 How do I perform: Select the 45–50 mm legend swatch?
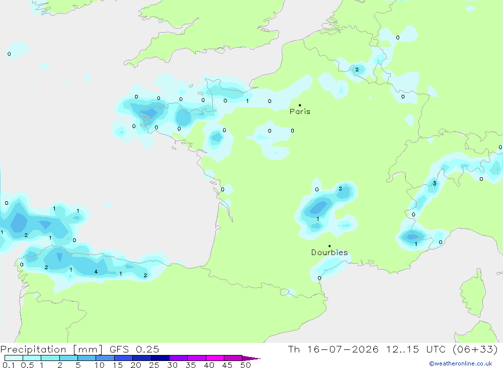click(233, 358)
